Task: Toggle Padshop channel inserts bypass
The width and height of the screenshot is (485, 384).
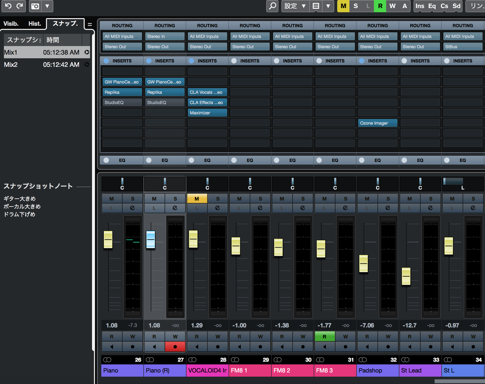Action: (x=362, y=61)
